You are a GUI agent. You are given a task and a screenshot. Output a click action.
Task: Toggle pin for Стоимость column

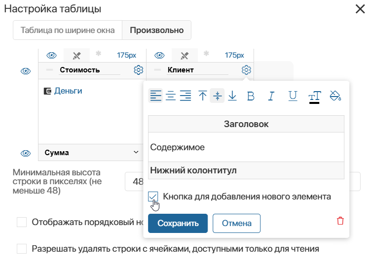[x=76, y=56]
